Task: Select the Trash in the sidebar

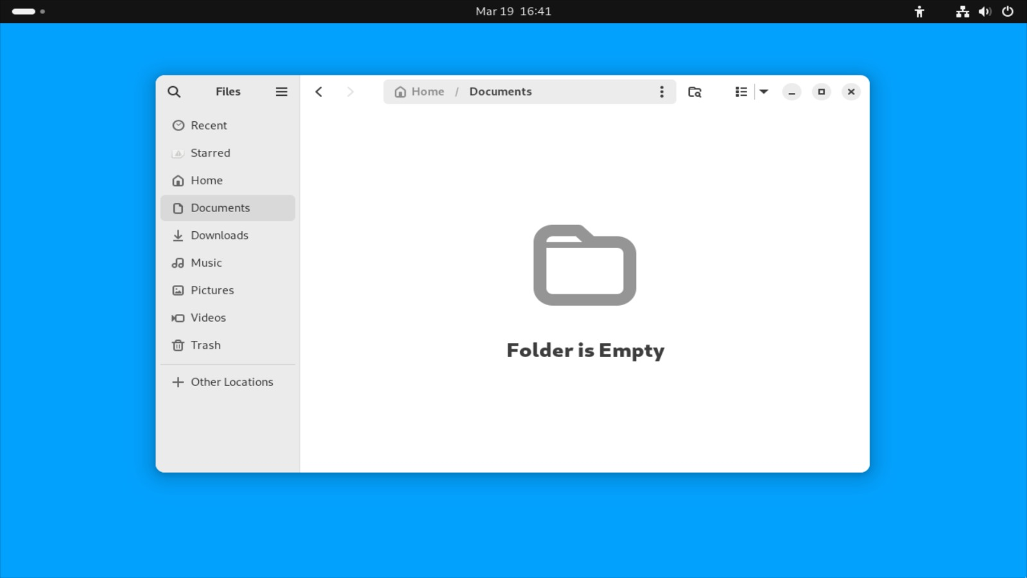Action: coord(205,345)
